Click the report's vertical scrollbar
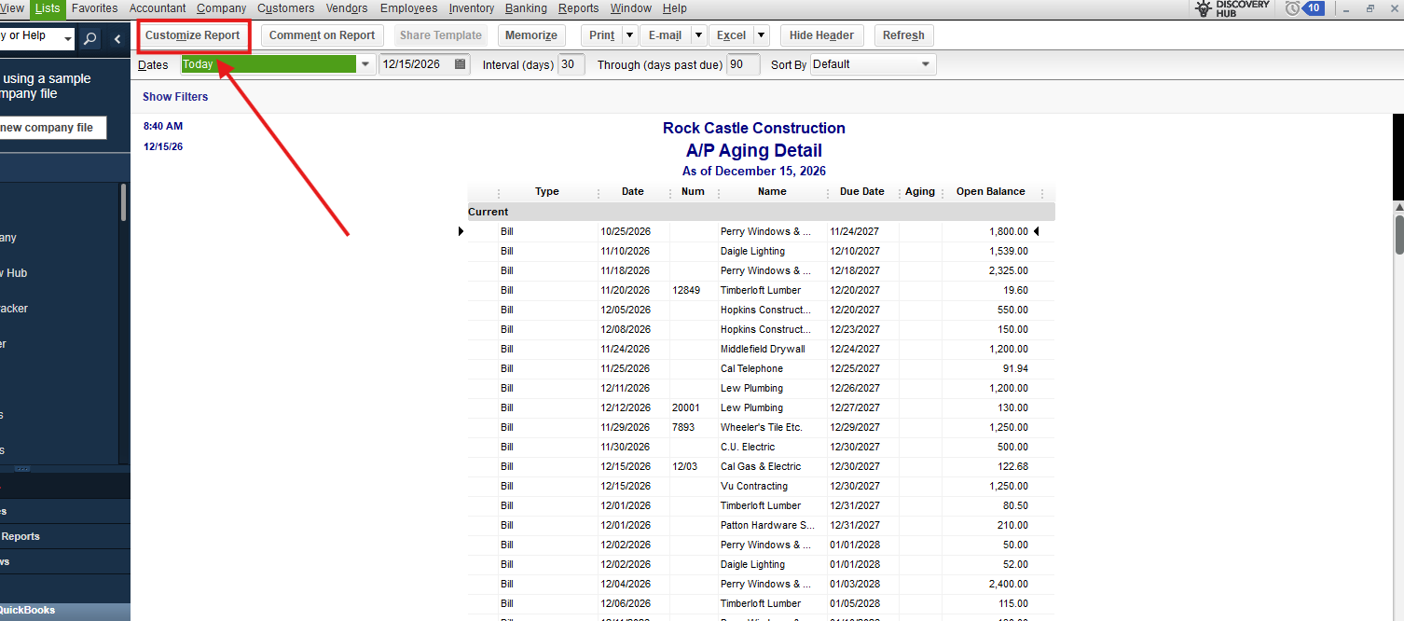This screenshot has height=621, width=1404. (1398, 234)
